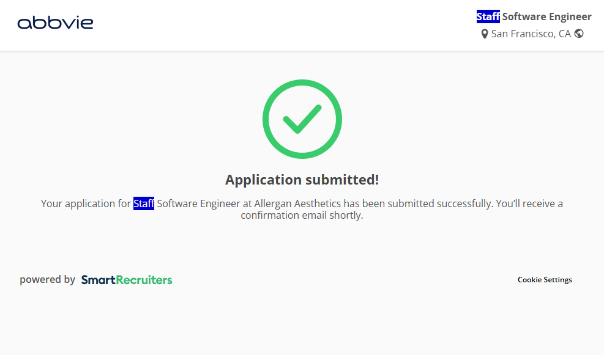Click "Software Engineer" in the header title
Image resolution: width=604 pixels, height=355 pixels.
point(546,16)
